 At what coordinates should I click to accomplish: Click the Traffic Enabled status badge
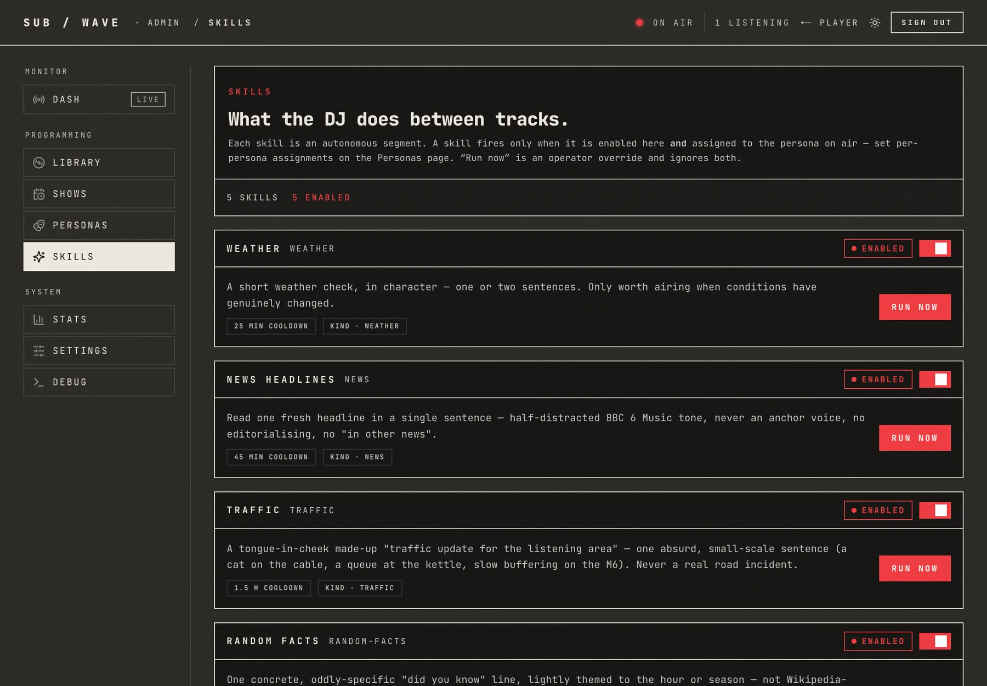pyautogui.click(x=878, y=511)
